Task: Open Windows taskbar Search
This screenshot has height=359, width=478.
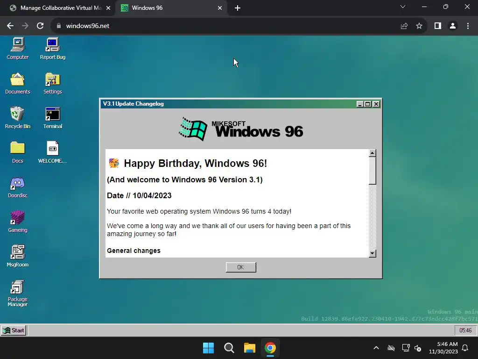Action: [x=229, y=348]
